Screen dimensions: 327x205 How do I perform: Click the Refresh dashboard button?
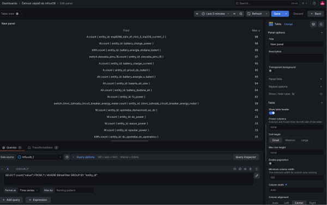tap(255, 14)
